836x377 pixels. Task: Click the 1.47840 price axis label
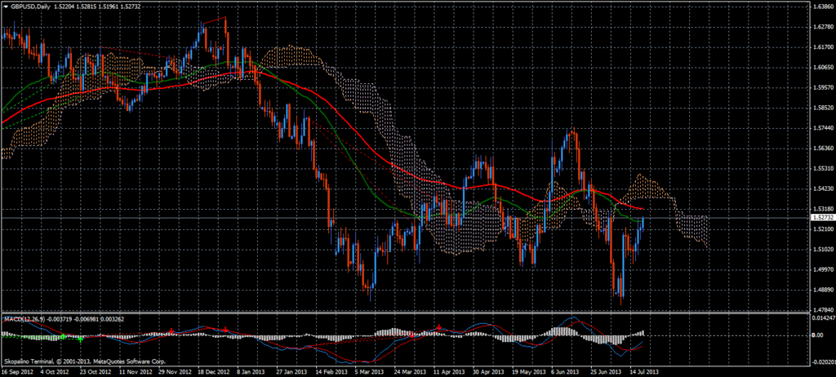coord(825,309)
